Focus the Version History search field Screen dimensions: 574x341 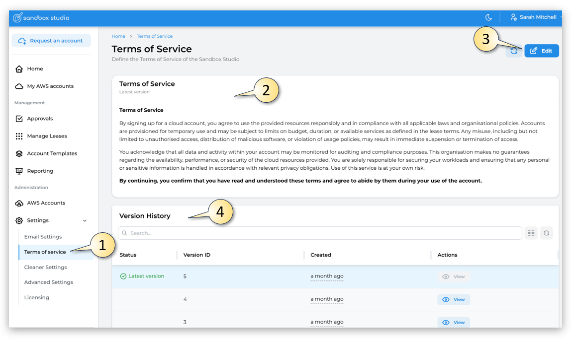320,233
